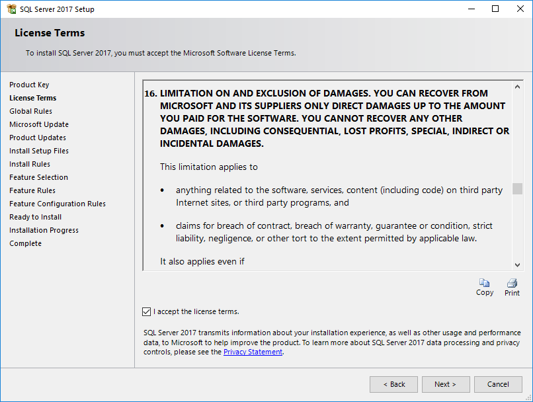Select the Ready to Install step
Image resolution: width=533 pixels, height=402 pixels.
point(35,217)
